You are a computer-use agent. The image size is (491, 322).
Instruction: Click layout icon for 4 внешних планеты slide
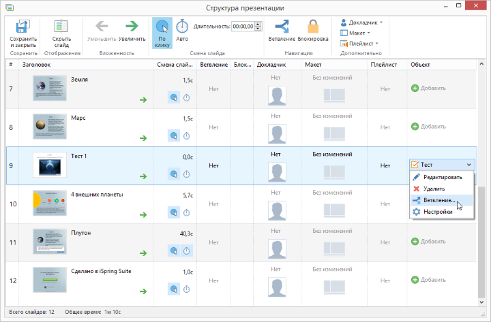point(334,210)
